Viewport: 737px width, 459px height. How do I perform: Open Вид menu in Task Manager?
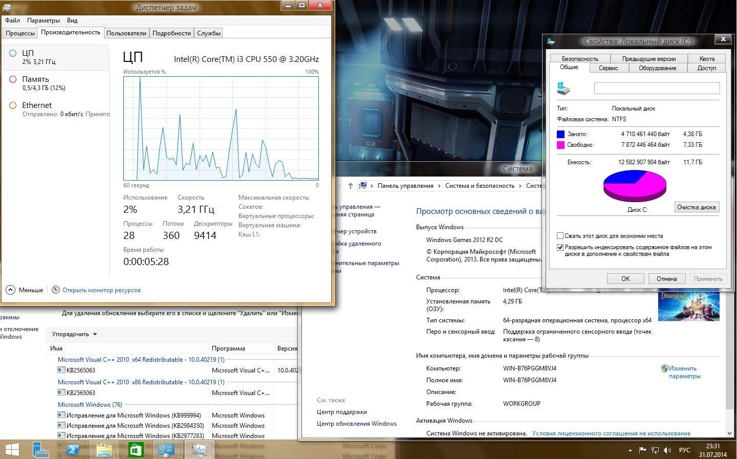coord(72,20)
